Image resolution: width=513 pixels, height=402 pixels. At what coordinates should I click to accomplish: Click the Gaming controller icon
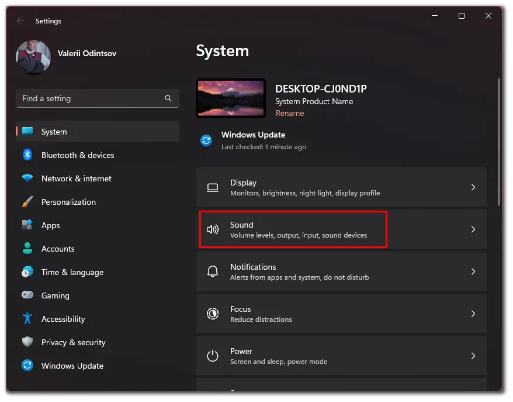click(x=27, y=295)
